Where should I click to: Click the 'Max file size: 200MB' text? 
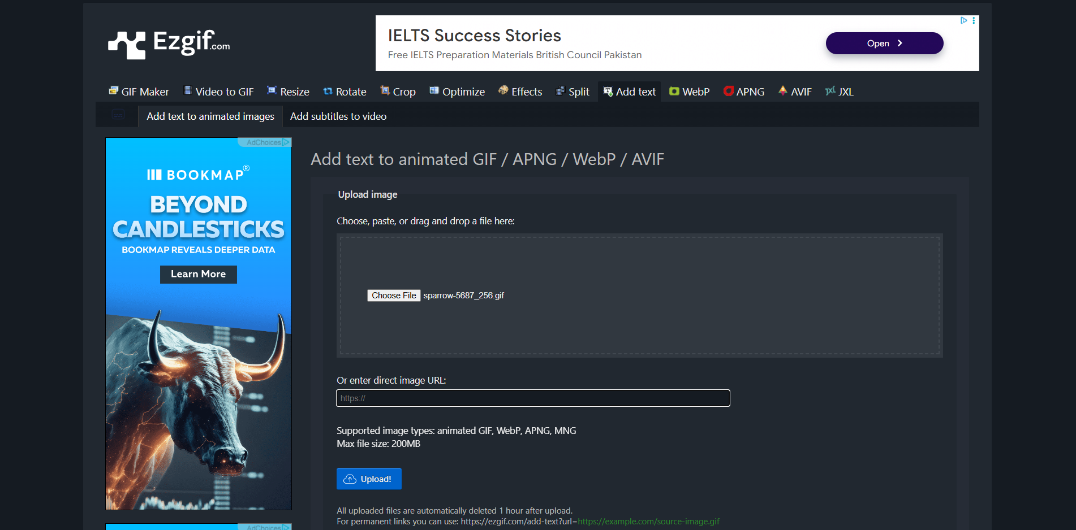coord(378,444)
